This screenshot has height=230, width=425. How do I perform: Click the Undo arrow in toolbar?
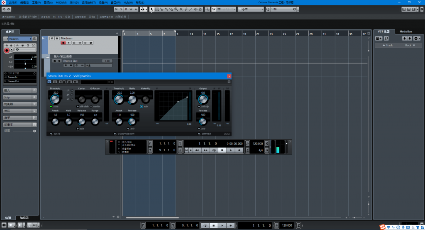[x=4, y=9]
